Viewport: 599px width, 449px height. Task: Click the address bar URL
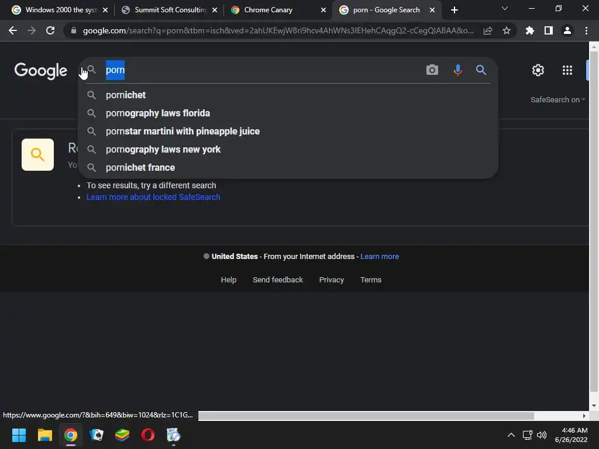click(x=278, y=30)
